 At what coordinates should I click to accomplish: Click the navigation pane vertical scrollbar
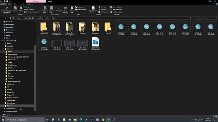coord(35,78)
